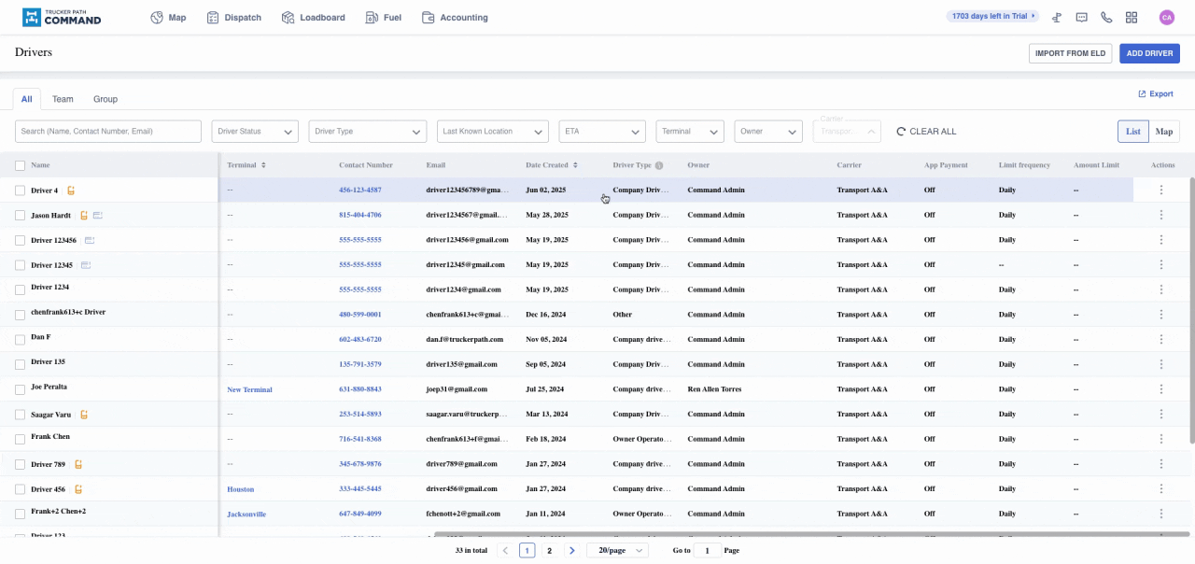Screen dimensions: 1195x564
Task: Open the messages chat icon
Action: pos(1082,17)
